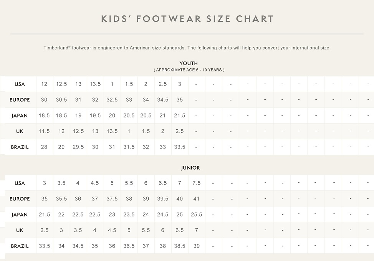Select the JAPAN row label in the Youth table
374x261 pixels.
(x=20, y=116)
